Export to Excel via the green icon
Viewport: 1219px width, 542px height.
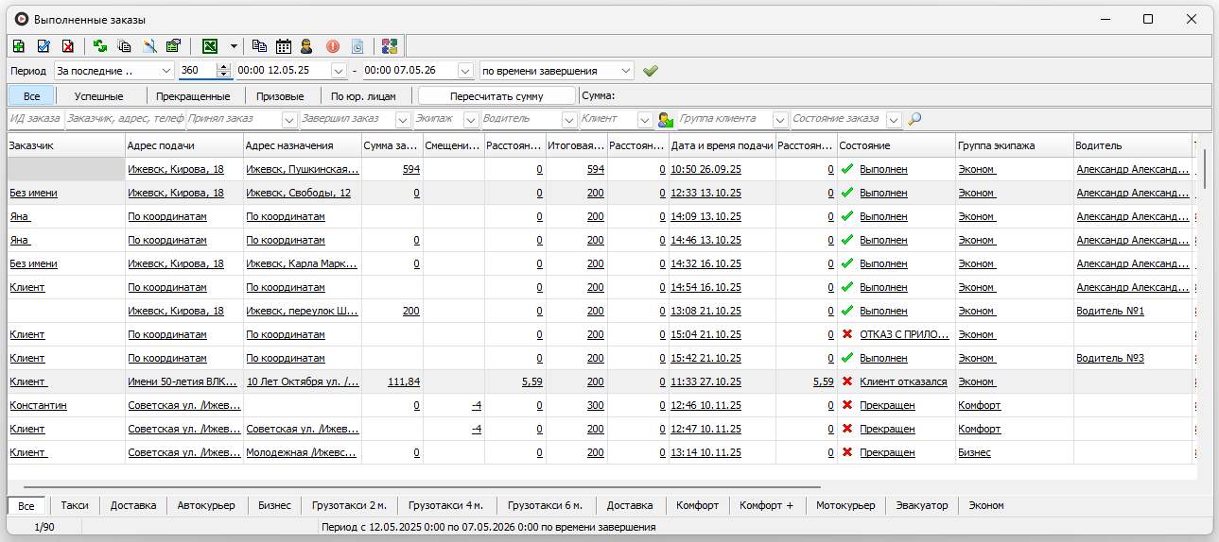[x=210, y=45]
